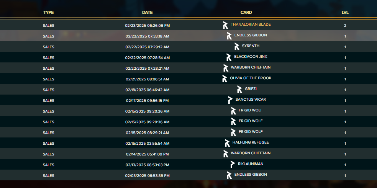The width and height of the screenshot is (377, 188).
Task: Click the edition icon beside Thanalorian Blade
Action: [x=225, y=25]
